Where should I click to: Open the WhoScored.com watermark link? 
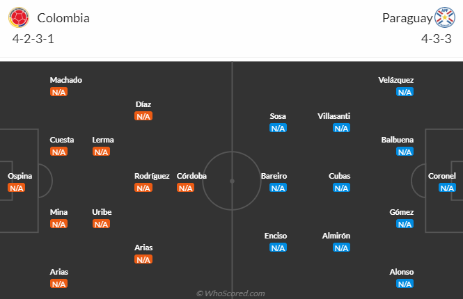pyautogui.click(x=230, y=293)
